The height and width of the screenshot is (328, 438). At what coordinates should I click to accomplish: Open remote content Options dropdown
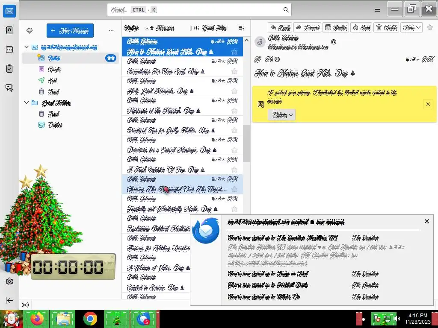[x=281, y=114]
